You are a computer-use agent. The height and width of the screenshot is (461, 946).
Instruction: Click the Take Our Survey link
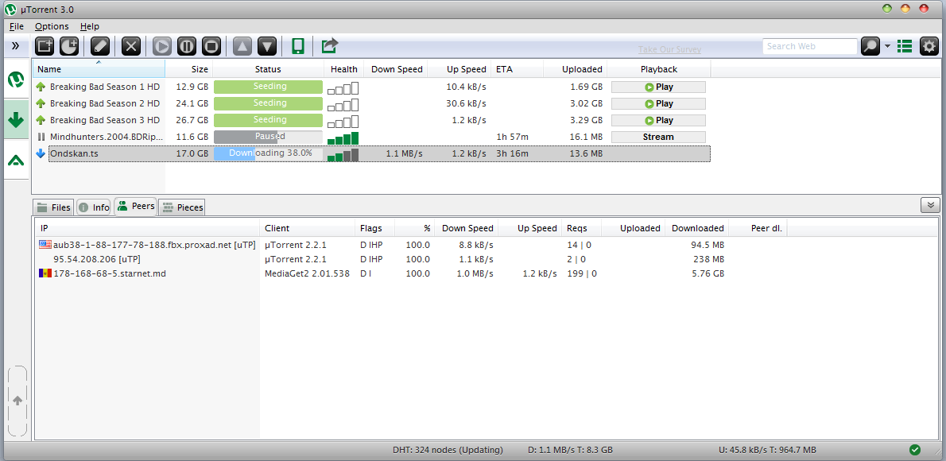[669, 49]
